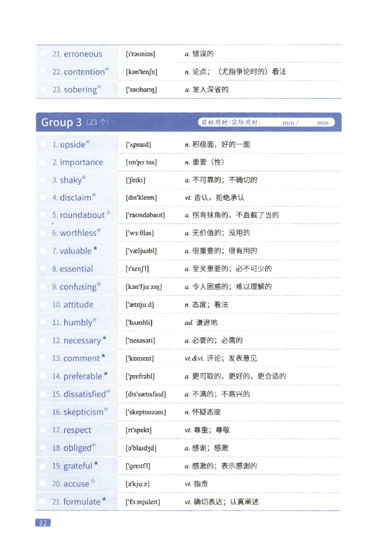Tick the checkbox beside "attitude"
This screenshot has width=392, height=555.
coord(43,304)
